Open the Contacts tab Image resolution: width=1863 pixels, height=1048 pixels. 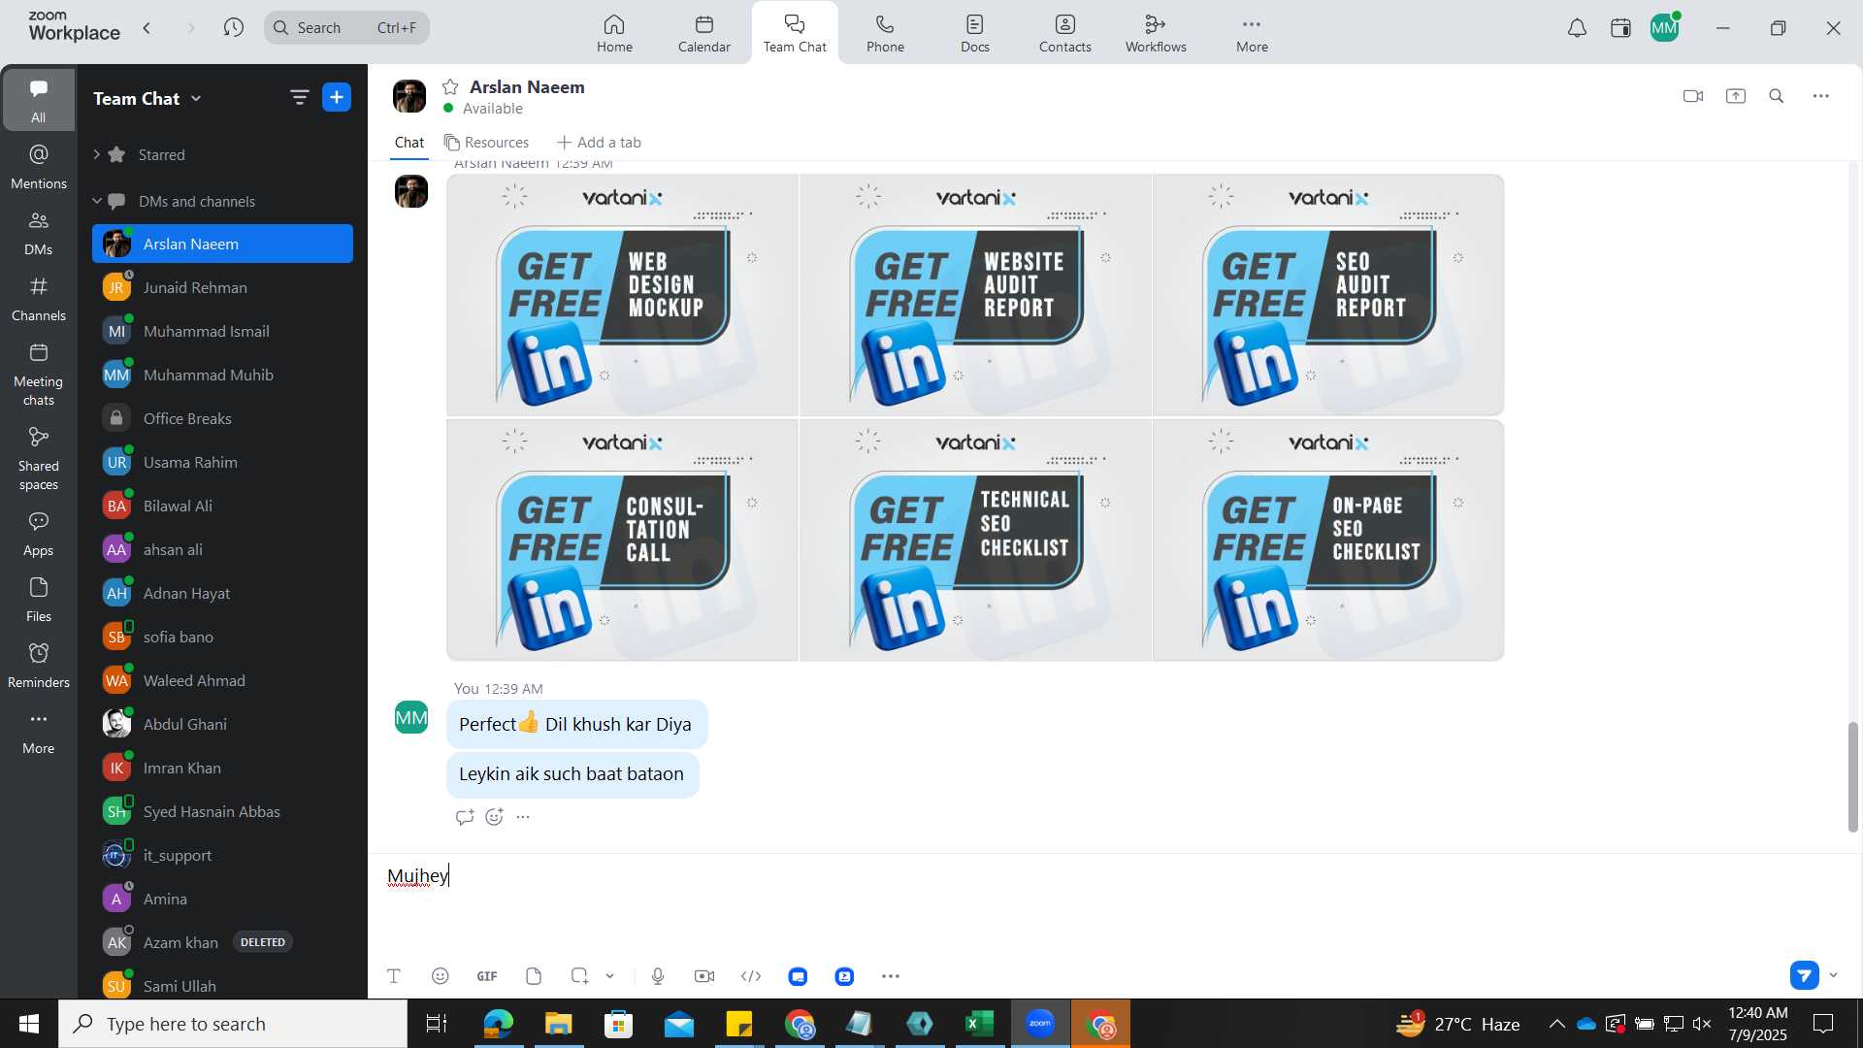coord(1065,33)
